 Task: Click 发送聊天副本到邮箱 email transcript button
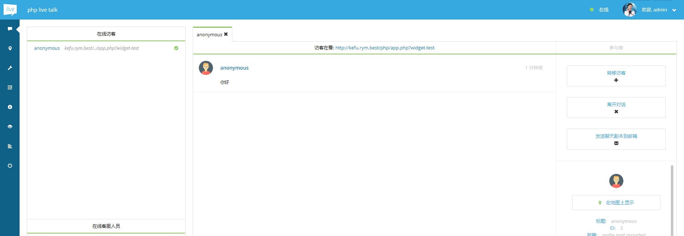[616, 139]
